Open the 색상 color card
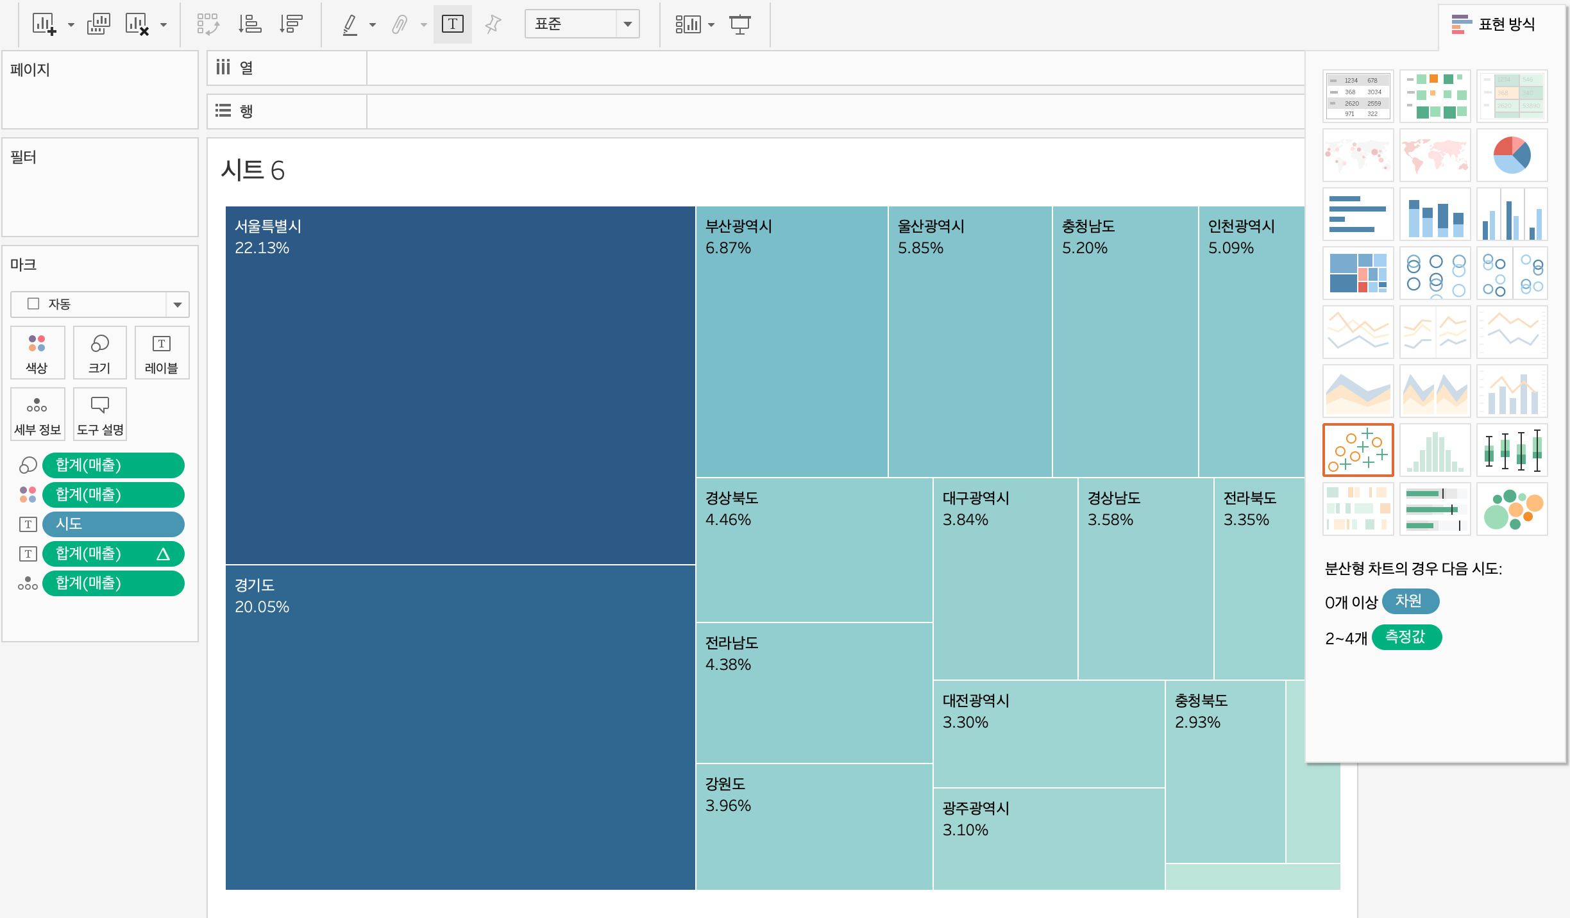The height and width of the screenshot is (918, 1570). pos(37,353)
